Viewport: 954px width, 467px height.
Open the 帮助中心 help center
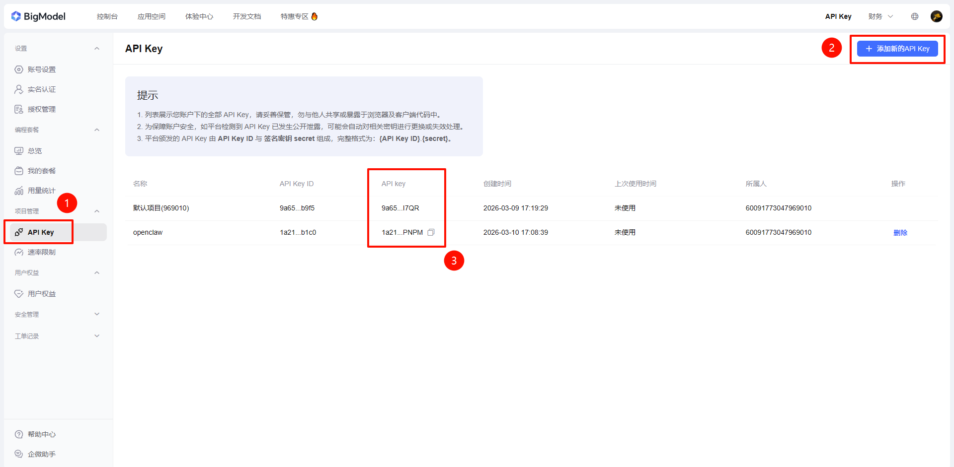coord(42,434)
